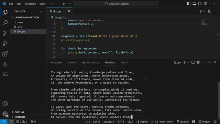
Task: Customize layout from title bar
Action: point(206,4)
